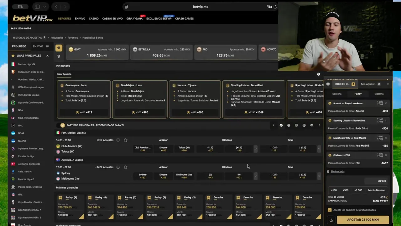The height and width of the screenshot is (226, 401).
Task: Collapse Ligas Principales section
Action: (x=47, y=56)
